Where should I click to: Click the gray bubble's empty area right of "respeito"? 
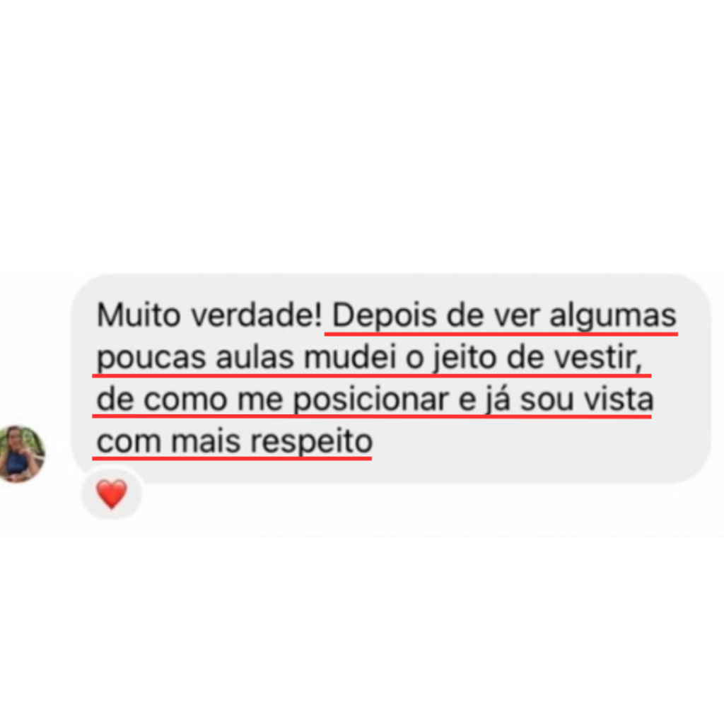pos(531,443)
